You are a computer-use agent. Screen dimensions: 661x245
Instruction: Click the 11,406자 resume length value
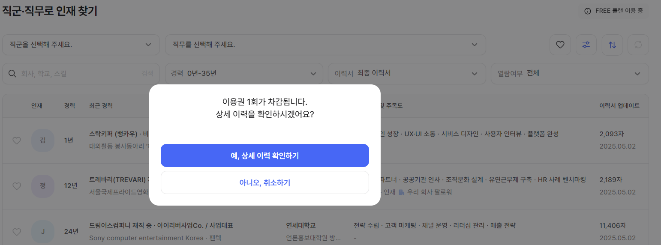click(x=613, y=225)
